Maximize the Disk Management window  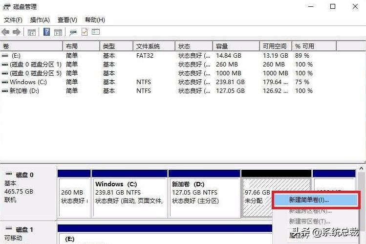pos(333,6)
